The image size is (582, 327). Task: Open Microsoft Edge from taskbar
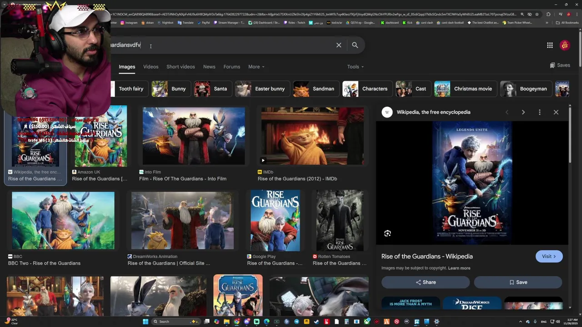pos(266,322)
